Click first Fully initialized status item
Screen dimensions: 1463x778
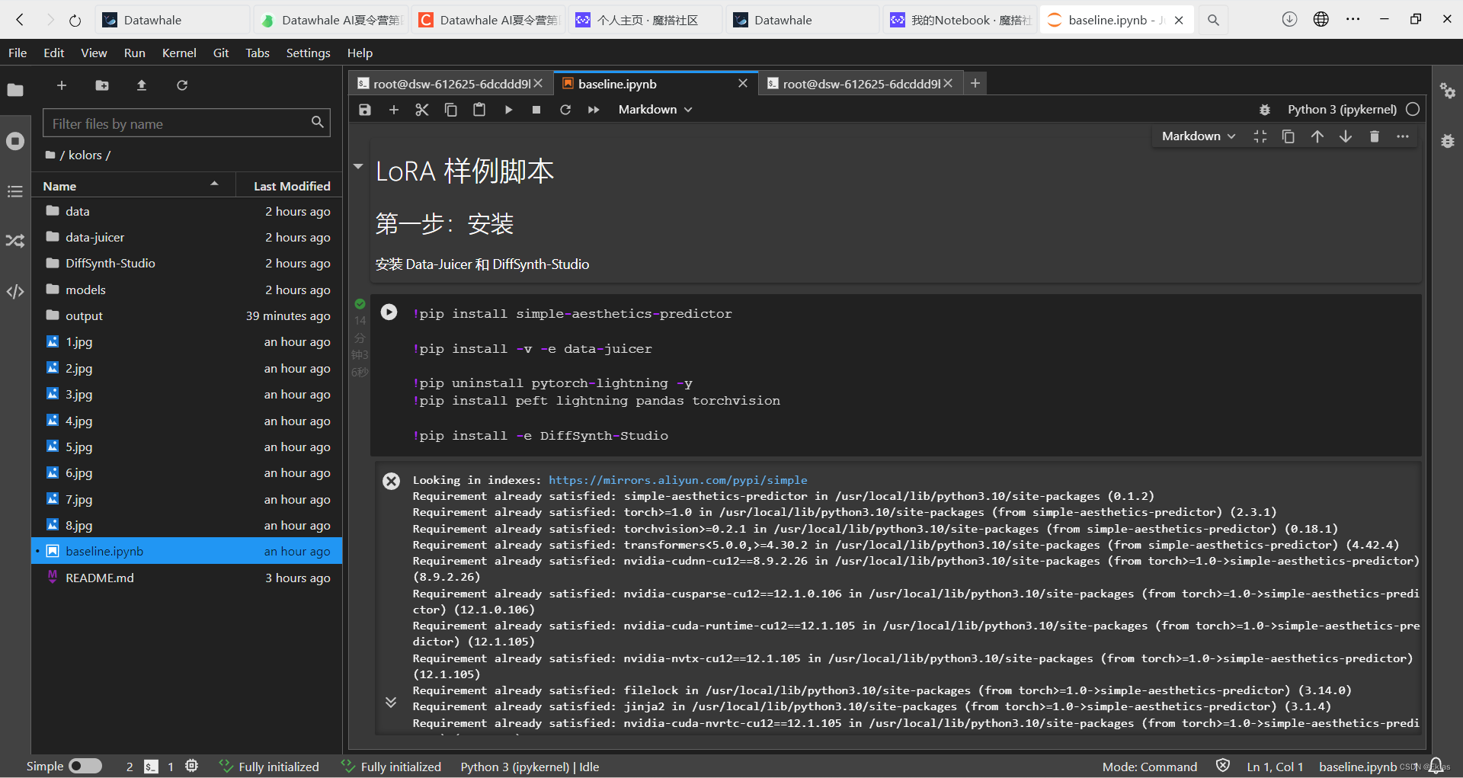(269, 767)
